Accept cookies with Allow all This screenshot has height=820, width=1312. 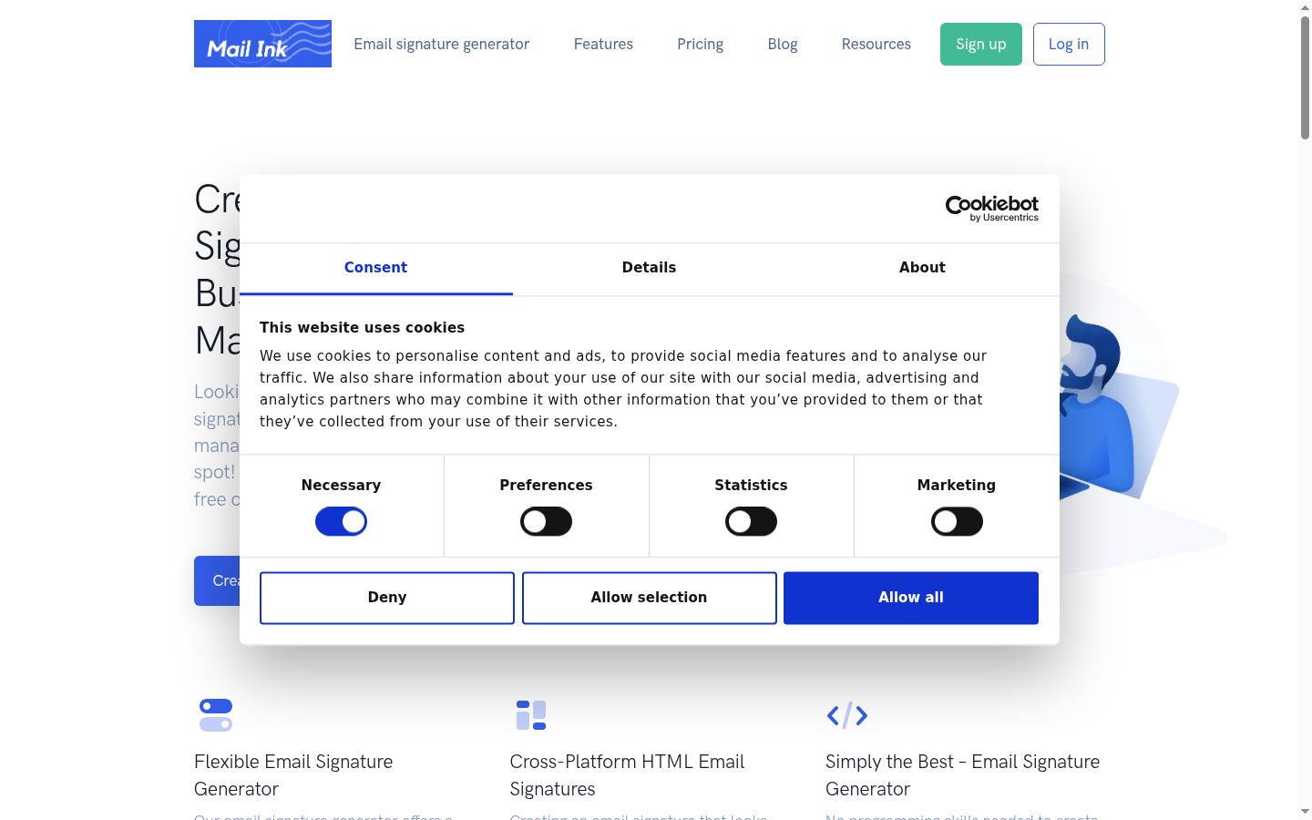tap(911, 598)
